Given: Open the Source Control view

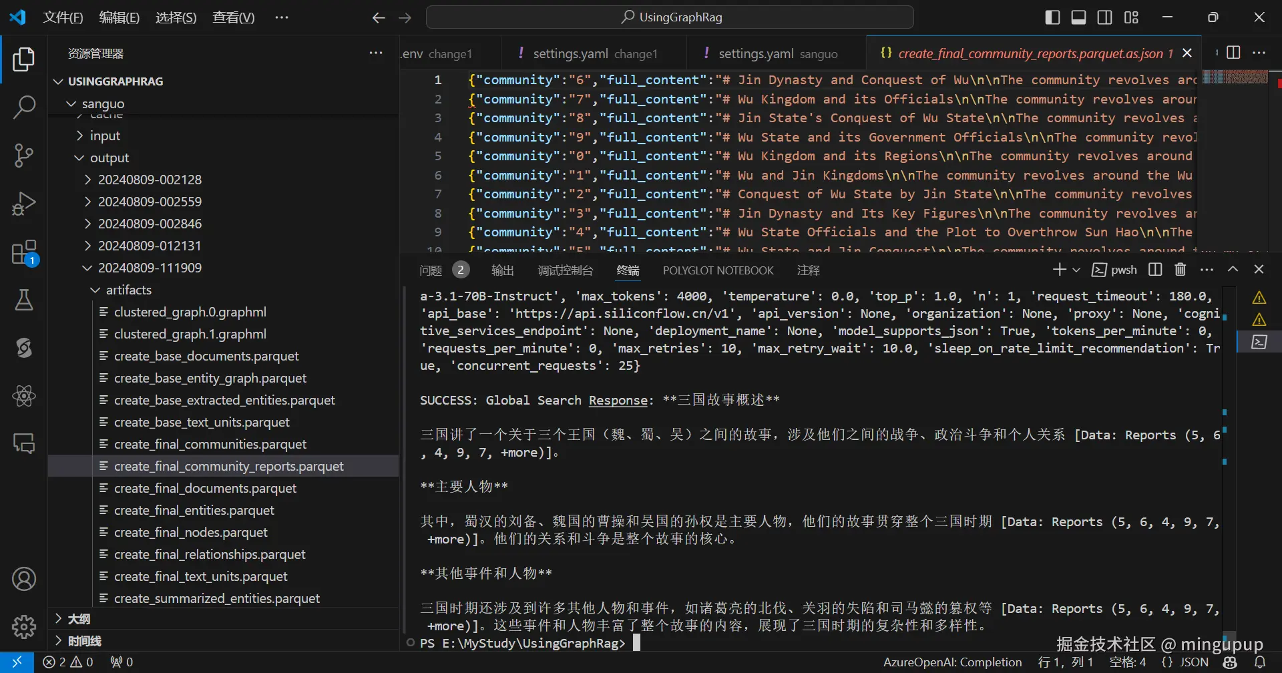Looking at the screenshot, I should 24,155.
